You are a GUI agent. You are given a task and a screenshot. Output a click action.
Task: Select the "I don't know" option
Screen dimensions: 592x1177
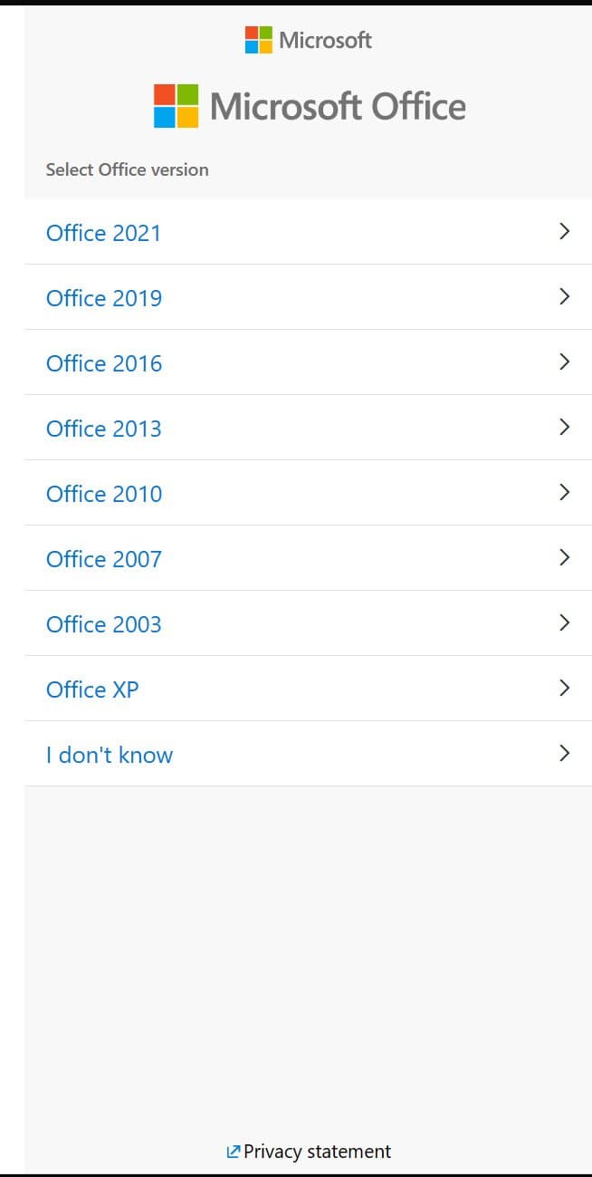pyautogui.click(x=110, y=755)
